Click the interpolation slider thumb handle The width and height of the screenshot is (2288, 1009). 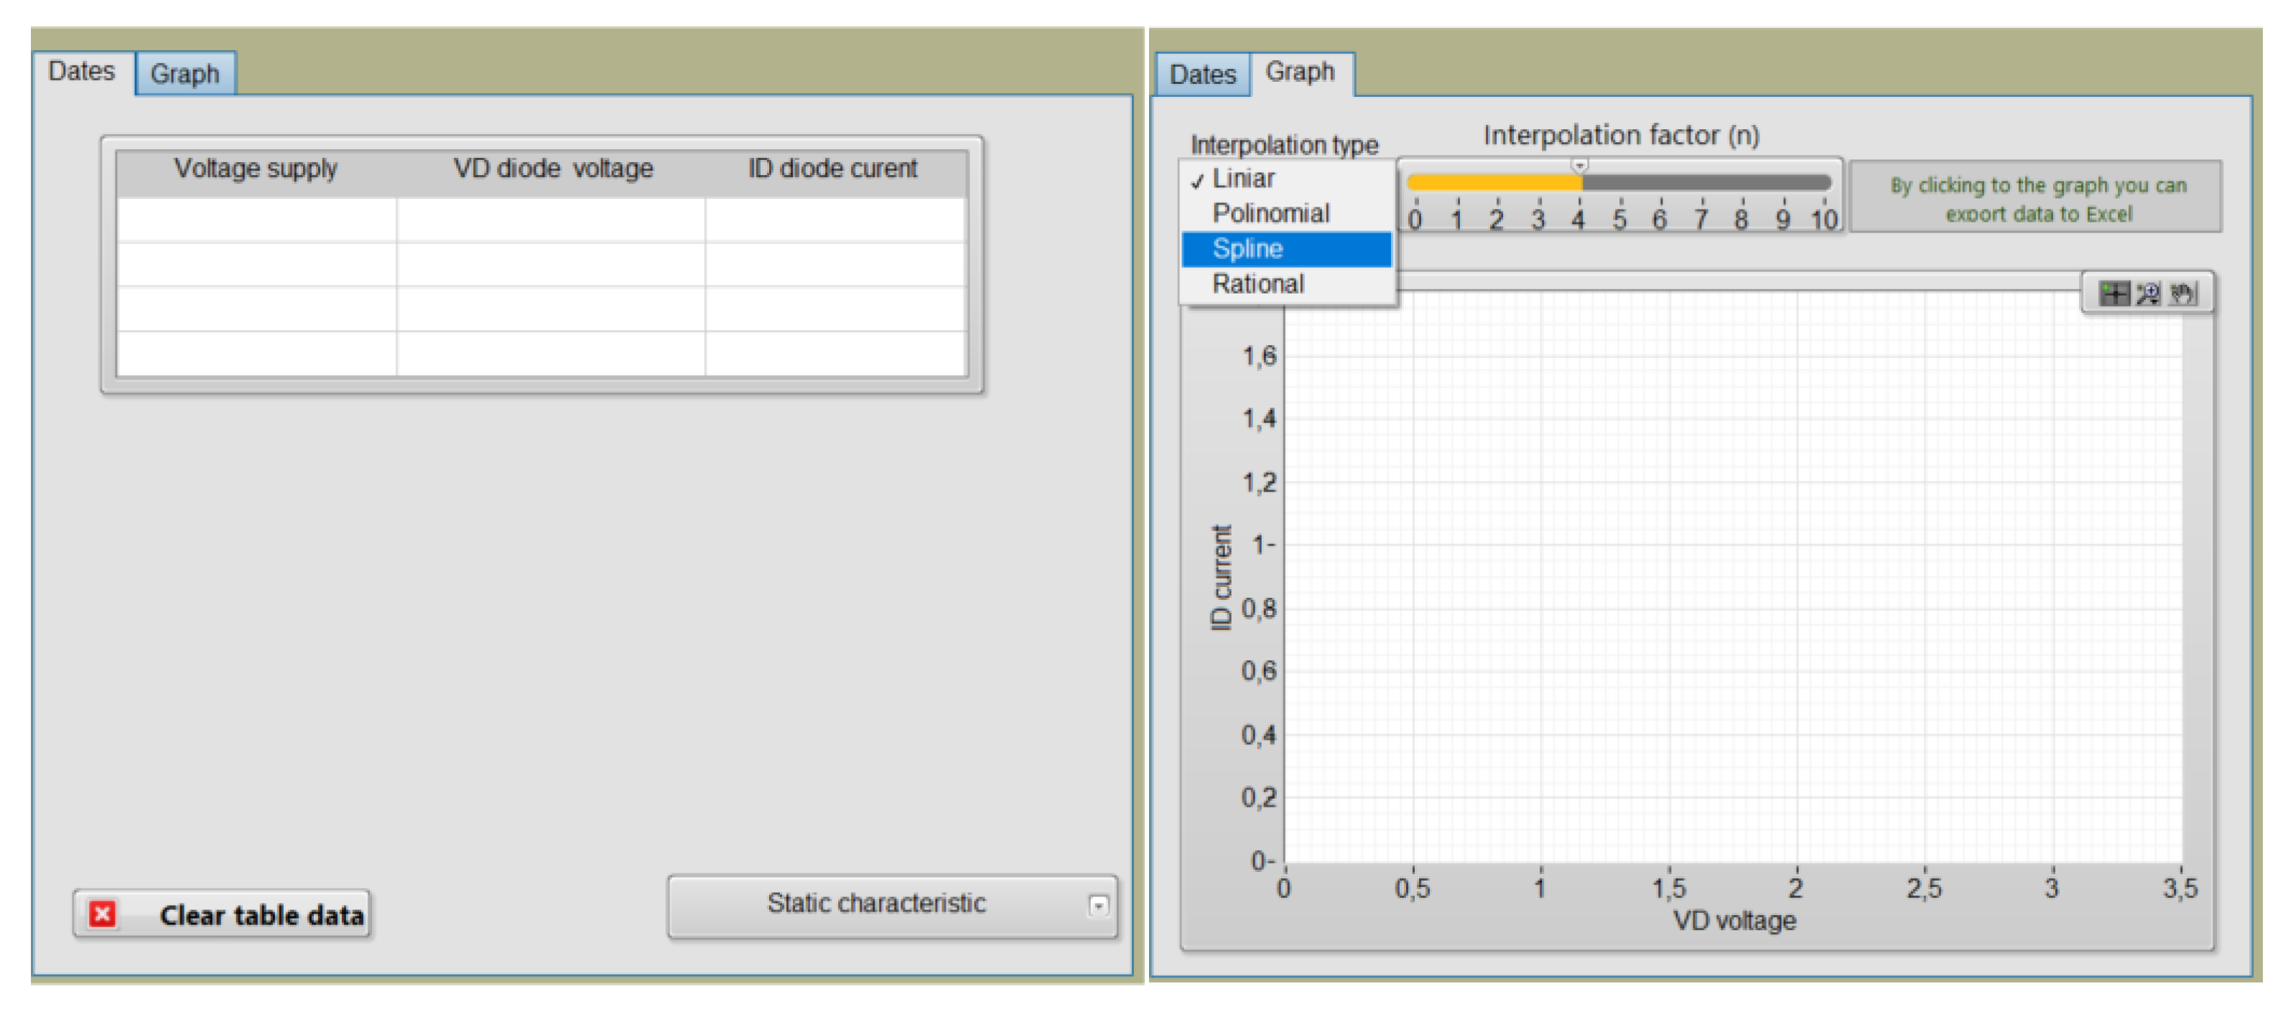coord(1579,166)
